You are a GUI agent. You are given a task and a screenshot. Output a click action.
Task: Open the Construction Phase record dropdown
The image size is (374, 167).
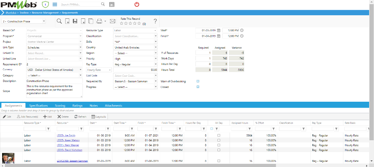point(44,21)
